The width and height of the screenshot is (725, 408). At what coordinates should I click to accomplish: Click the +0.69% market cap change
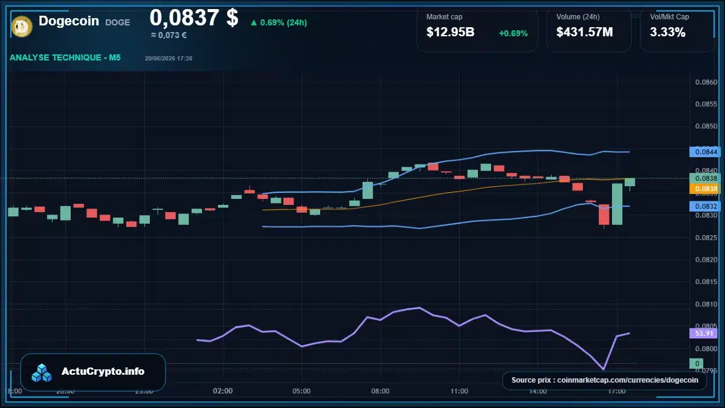514,33
